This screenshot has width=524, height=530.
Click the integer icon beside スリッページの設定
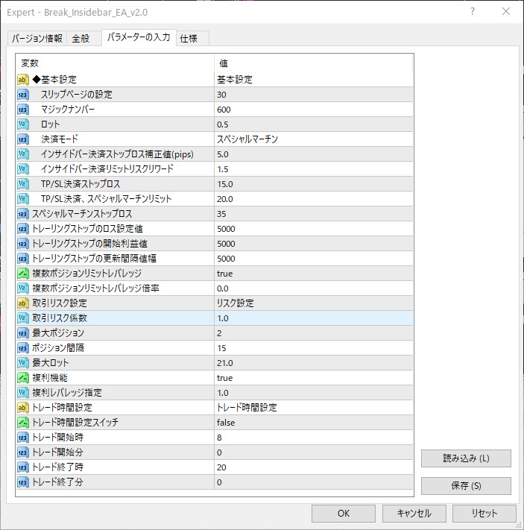pyautogui.click(x=23, y=95)
